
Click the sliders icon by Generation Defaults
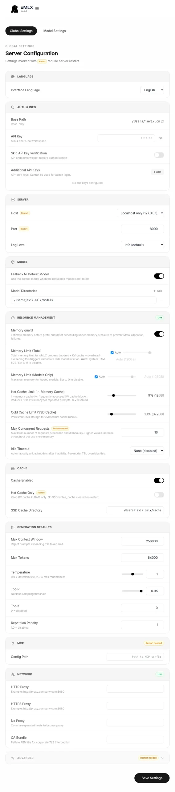[x=13, y=527]
